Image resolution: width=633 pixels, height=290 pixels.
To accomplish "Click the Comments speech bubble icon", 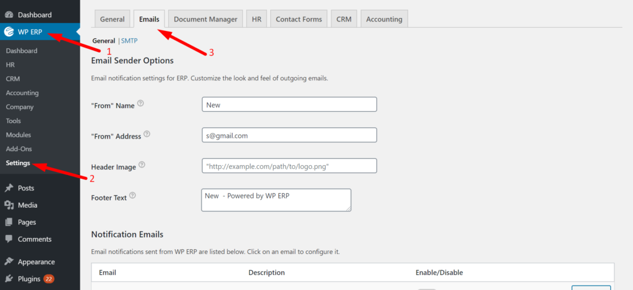I will 9,239.
